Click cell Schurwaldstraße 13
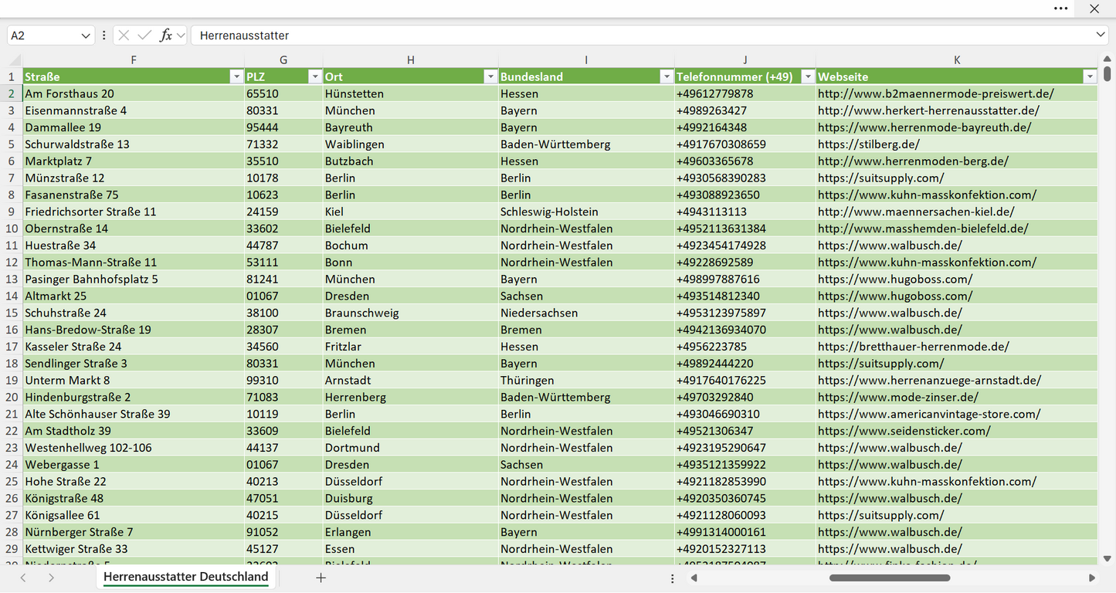 coord(134,144)
